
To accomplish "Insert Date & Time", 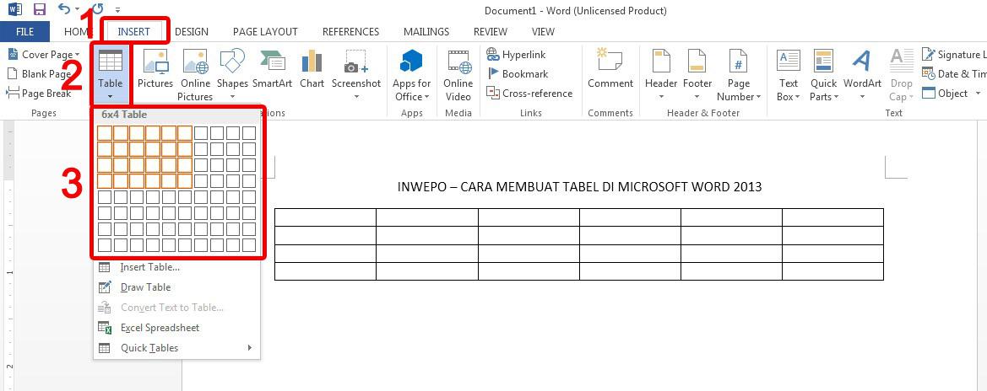I will tap(953, 74).
